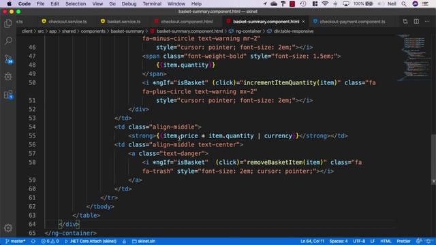Image resolution: width=436 pixels, height=245 pixels.
Task: Open the Apple menu
Action: click(9, 4)
